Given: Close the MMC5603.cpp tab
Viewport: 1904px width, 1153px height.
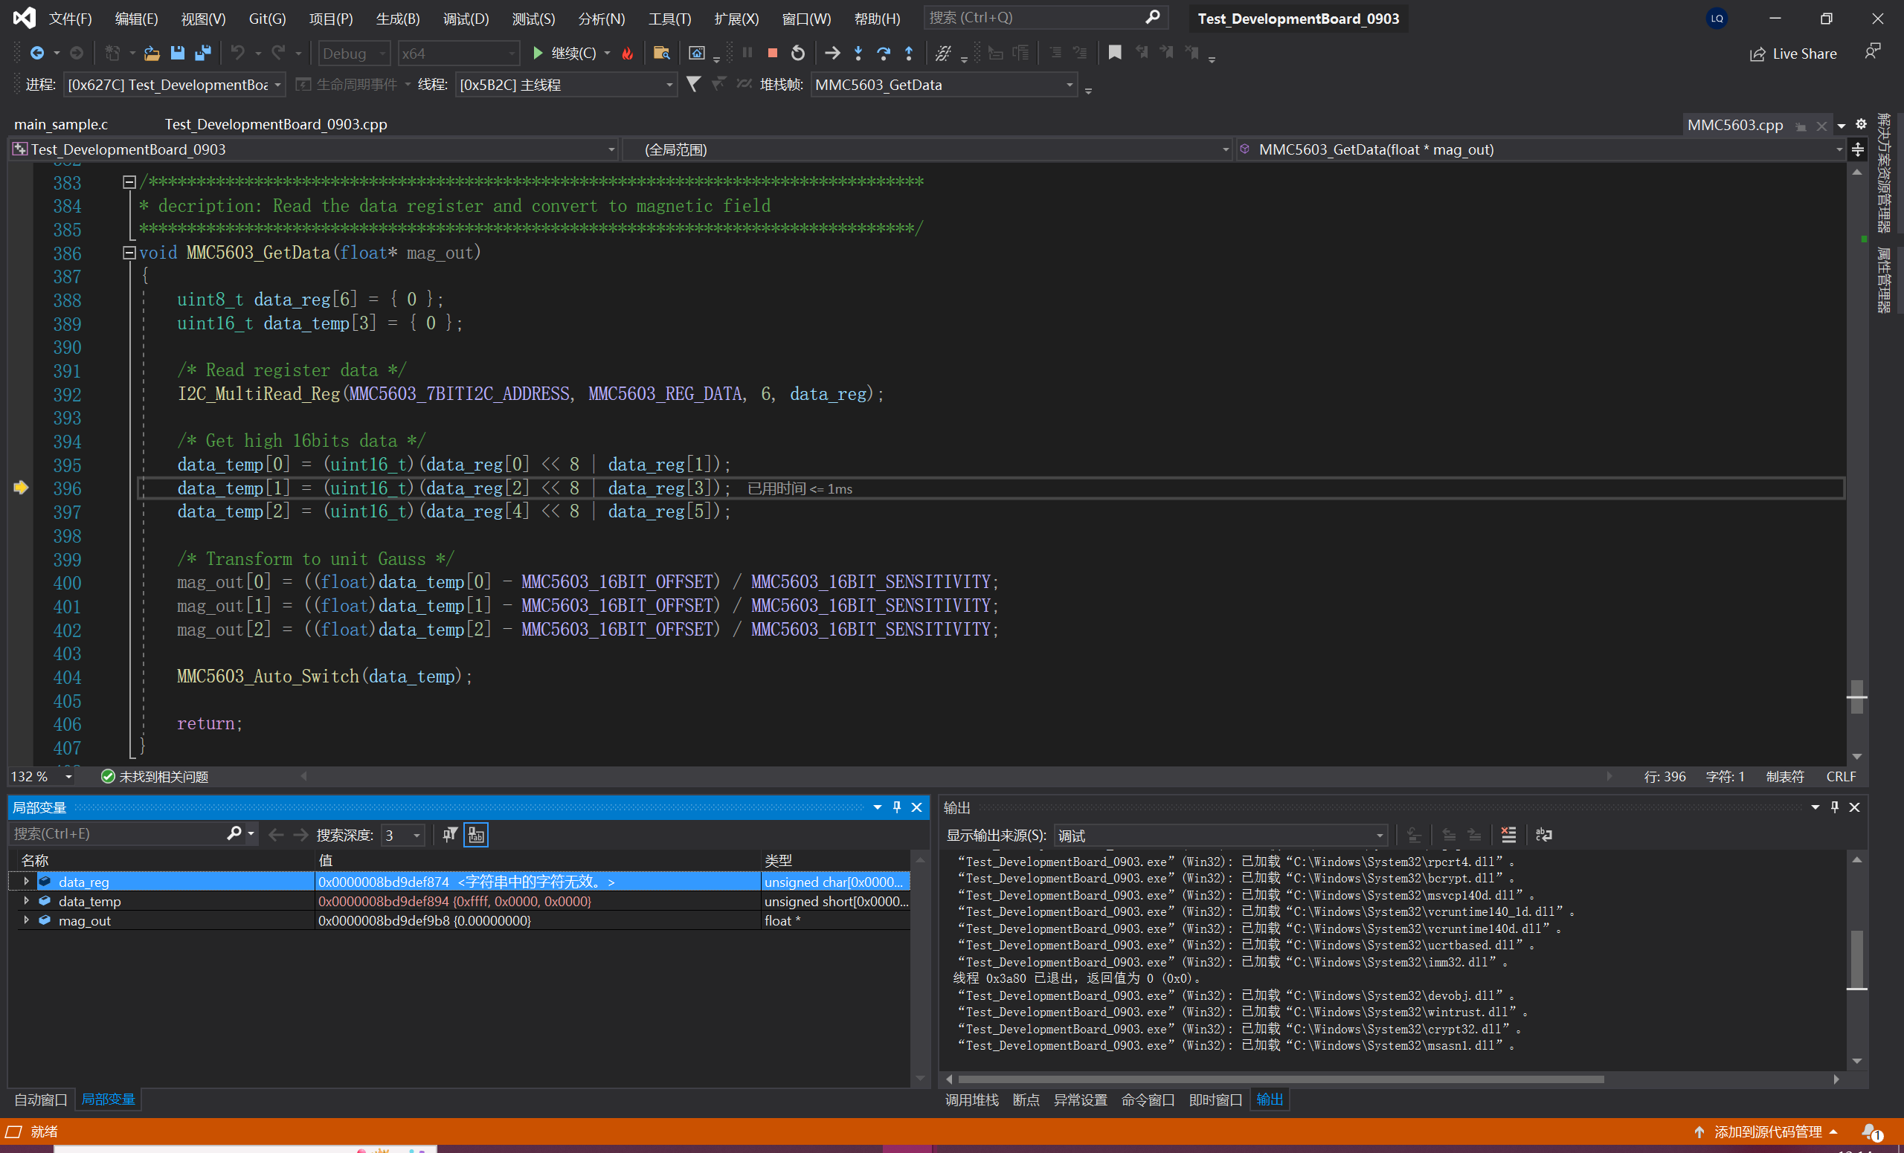Looking at the screenshot, I should click(x=1821, y=125).
